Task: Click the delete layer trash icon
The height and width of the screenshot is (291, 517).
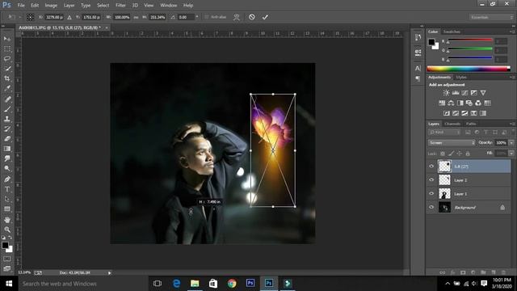Action: point(503,272)
